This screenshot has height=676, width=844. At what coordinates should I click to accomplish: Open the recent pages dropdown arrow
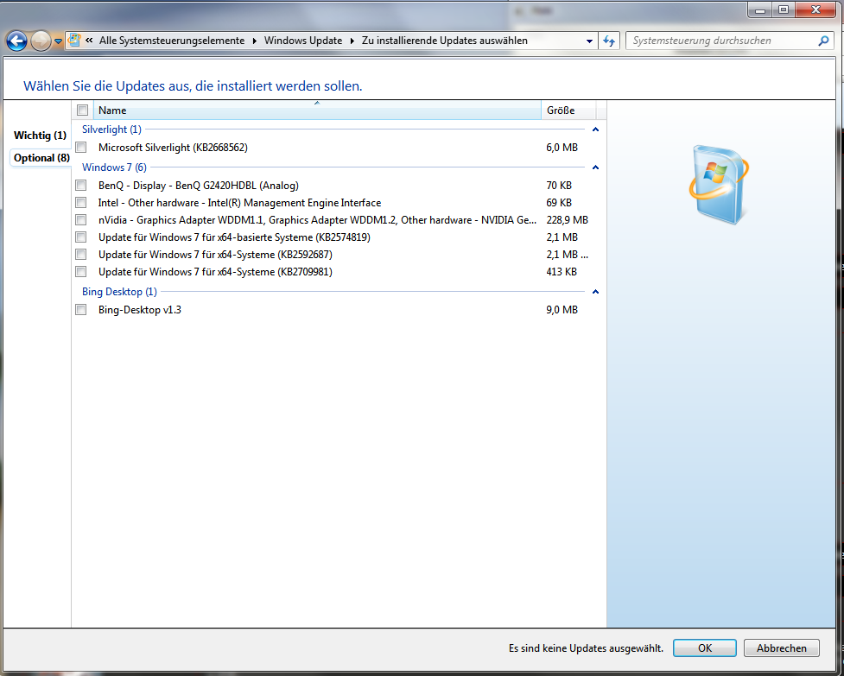click(x=58, y=41)
